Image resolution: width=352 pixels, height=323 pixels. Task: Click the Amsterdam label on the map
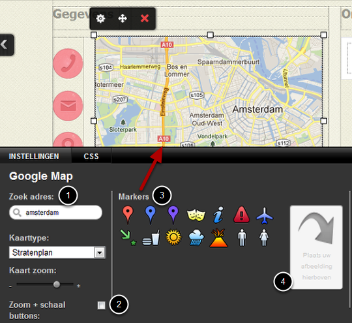(257, 110)
